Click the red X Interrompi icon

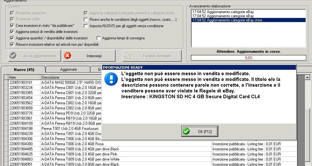click(67, 56)
